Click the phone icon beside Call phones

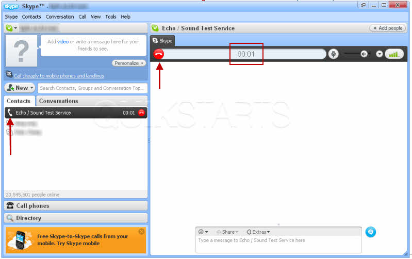10,206
